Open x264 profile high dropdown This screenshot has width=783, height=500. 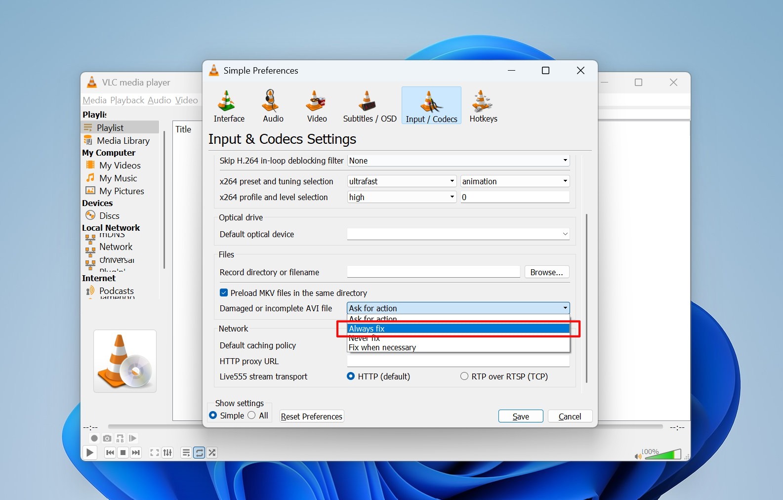tap(401, 197)
